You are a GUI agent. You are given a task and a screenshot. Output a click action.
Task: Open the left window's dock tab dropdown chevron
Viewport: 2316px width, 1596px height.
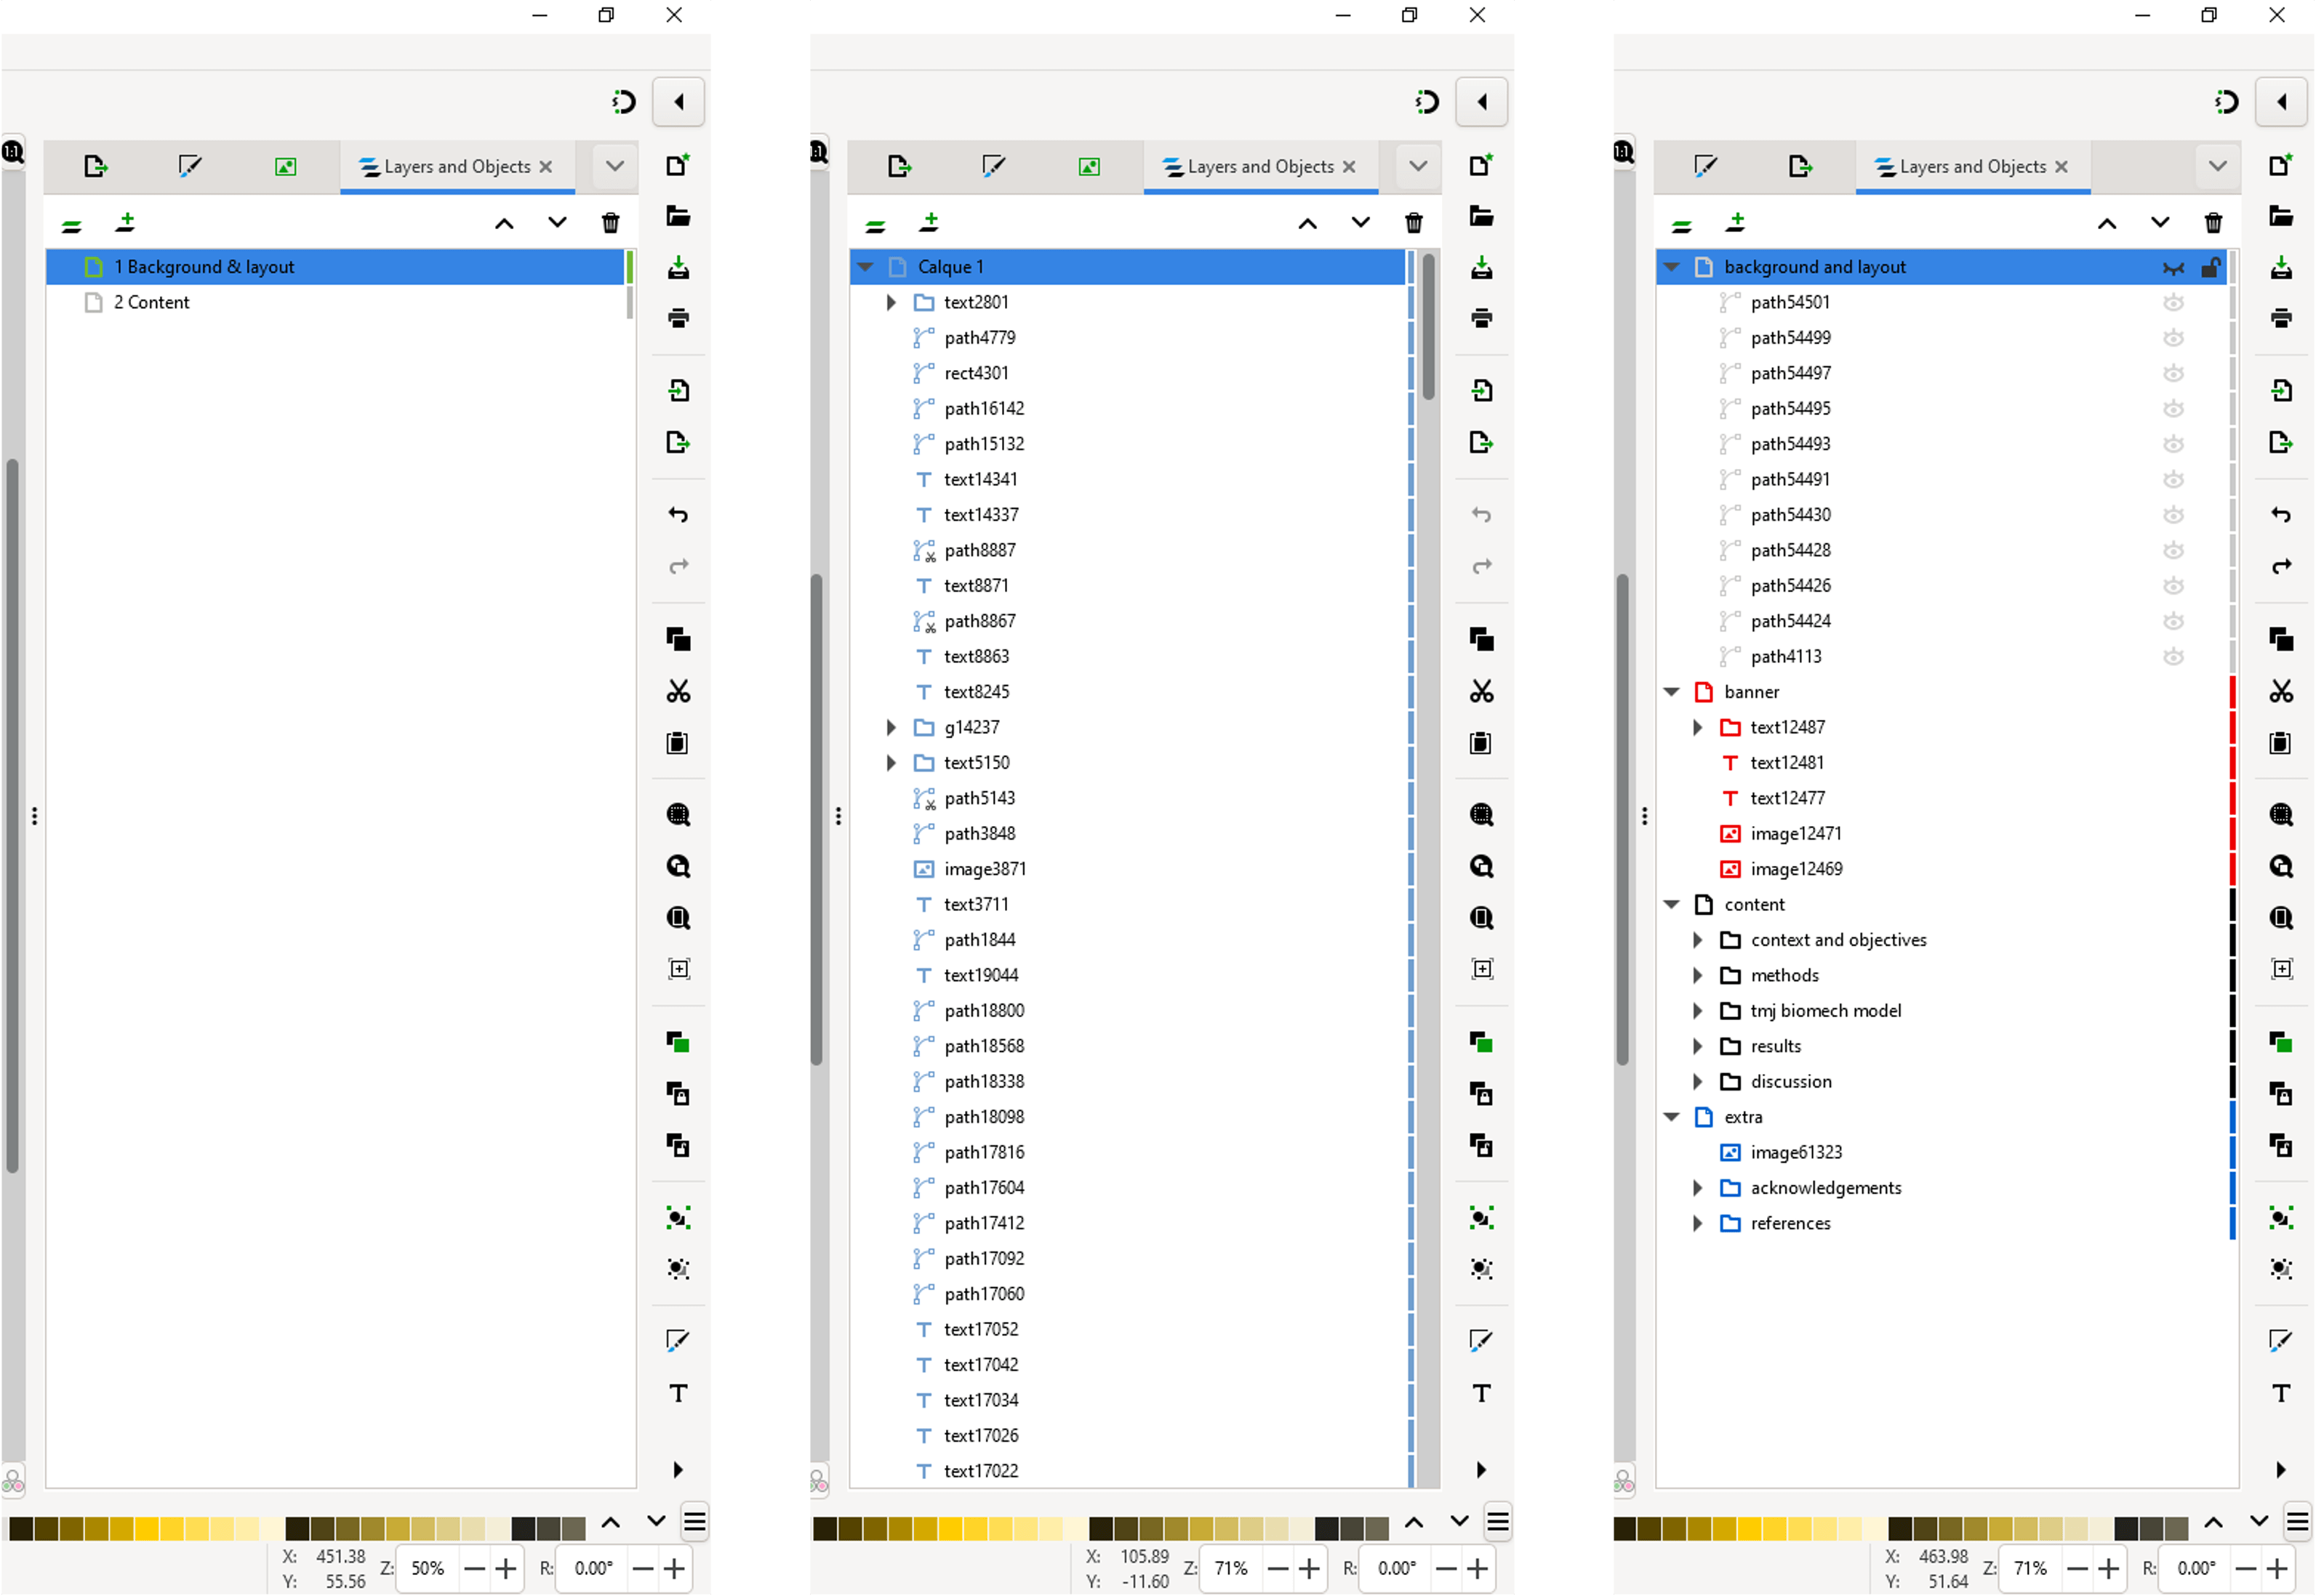[614, 166]
